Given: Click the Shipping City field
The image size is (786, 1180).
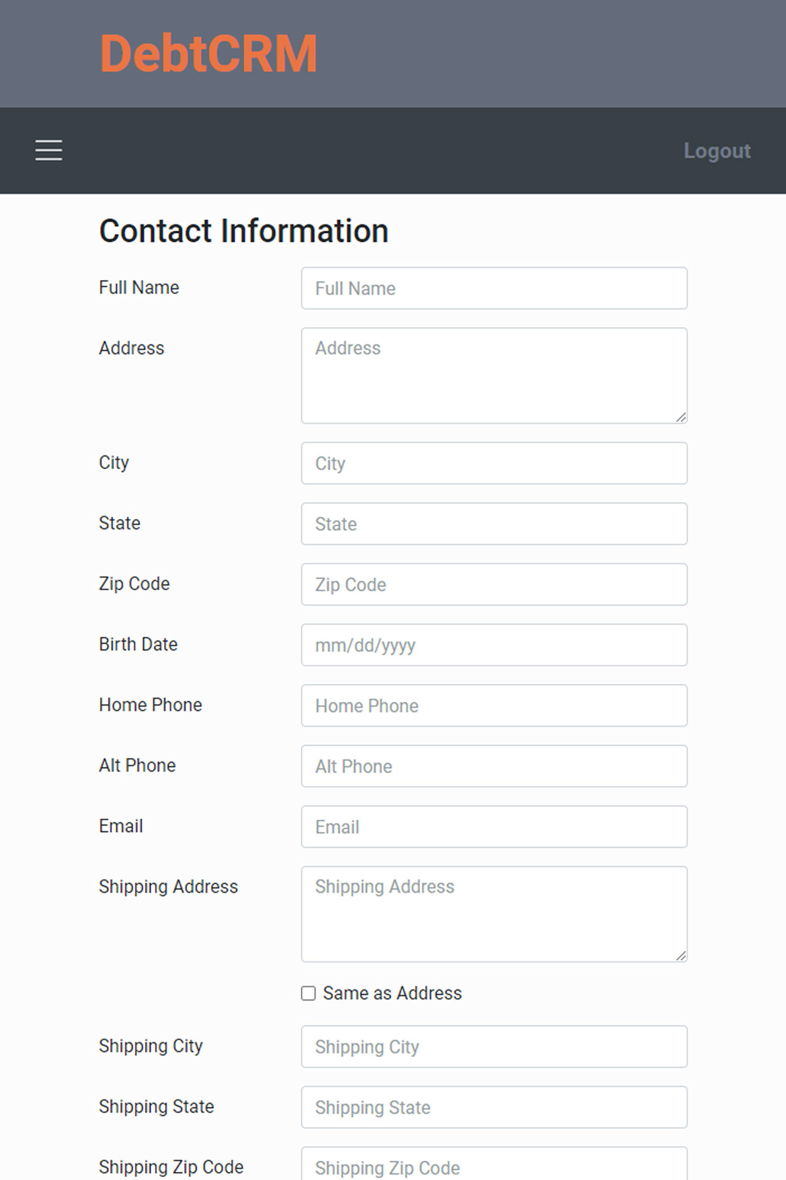Looking at the screenshot, I should (x=494, y=1047).
